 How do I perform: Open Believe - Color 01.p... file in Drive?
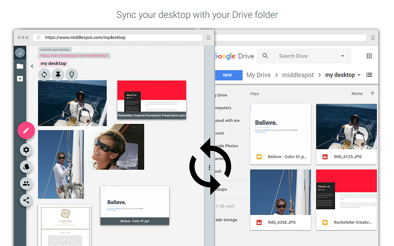point(280,134)
